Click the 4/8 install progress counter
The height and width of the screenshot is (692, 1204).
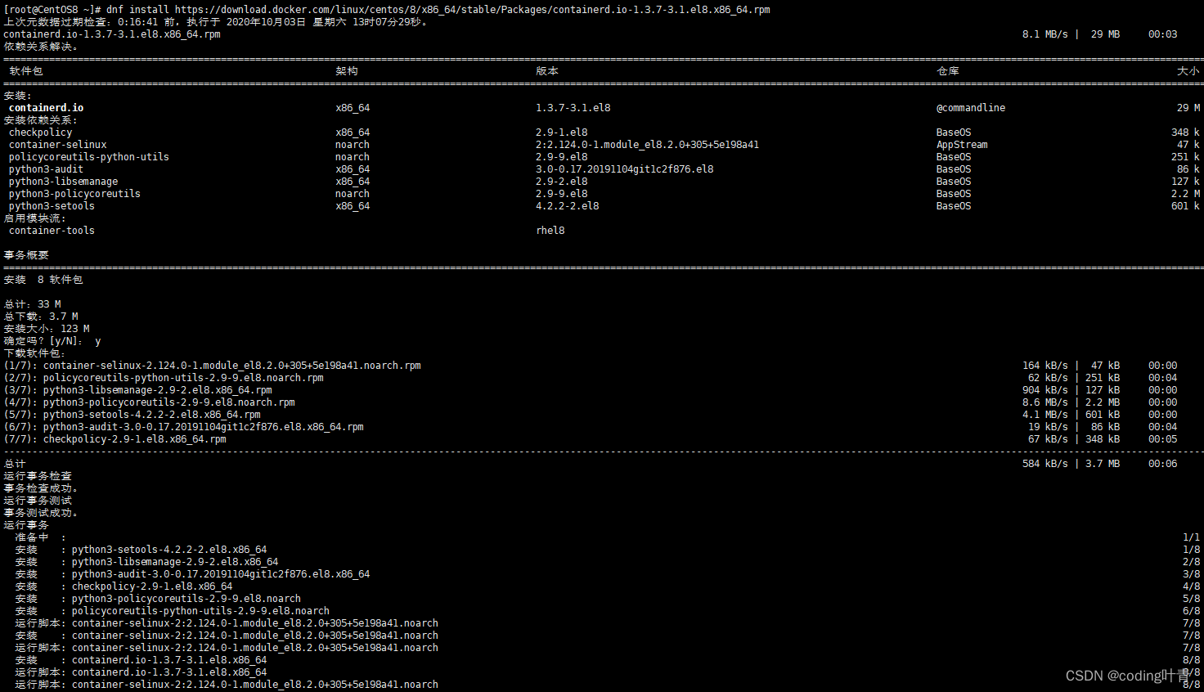click(1192, 586)
